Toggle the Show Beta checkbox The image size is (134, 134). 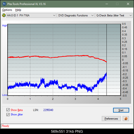point(8,110)
